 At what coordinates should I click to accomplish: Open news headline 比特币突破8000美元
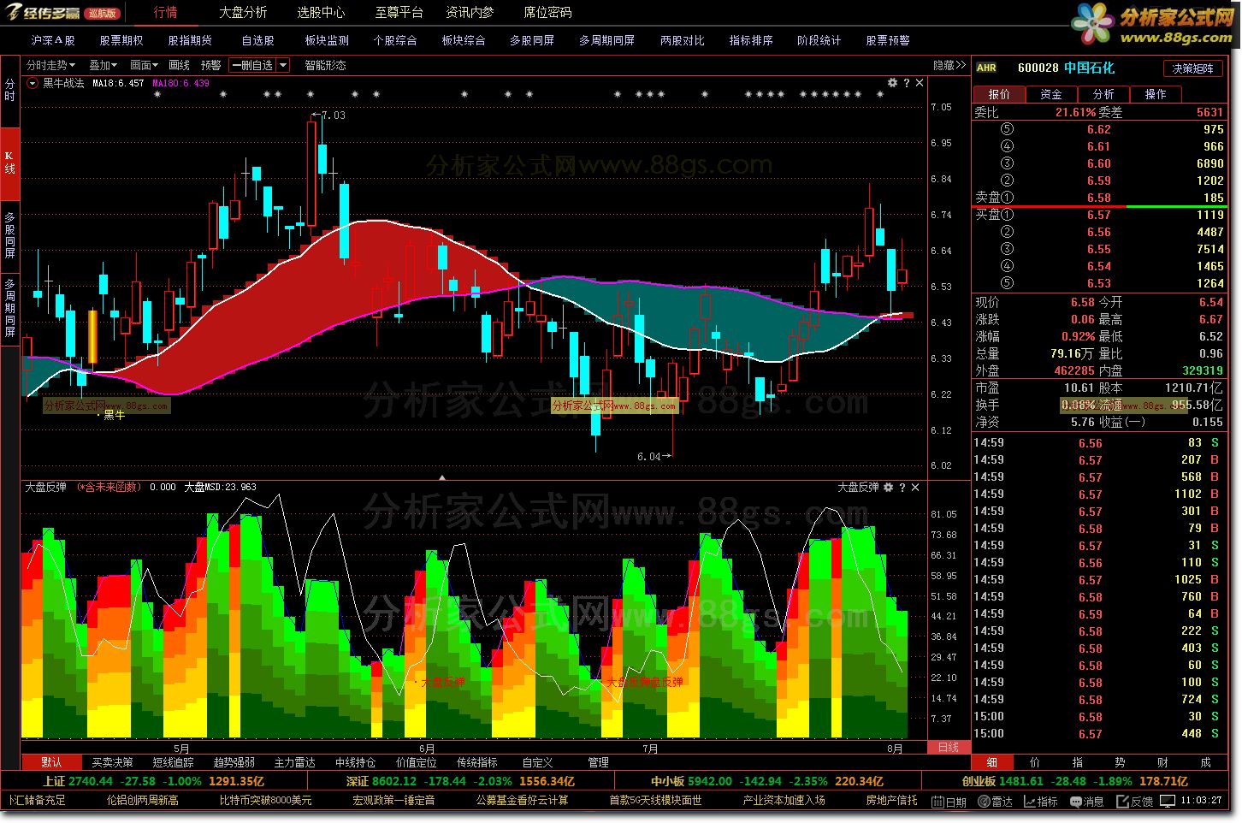(266, 801)
